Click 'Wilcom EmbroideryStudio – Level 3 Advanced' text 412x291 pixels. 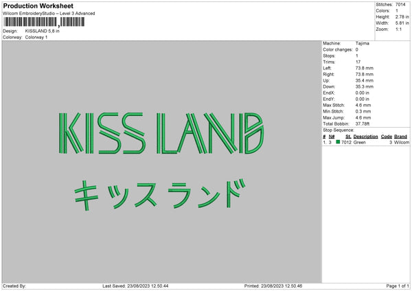[49, 14]
